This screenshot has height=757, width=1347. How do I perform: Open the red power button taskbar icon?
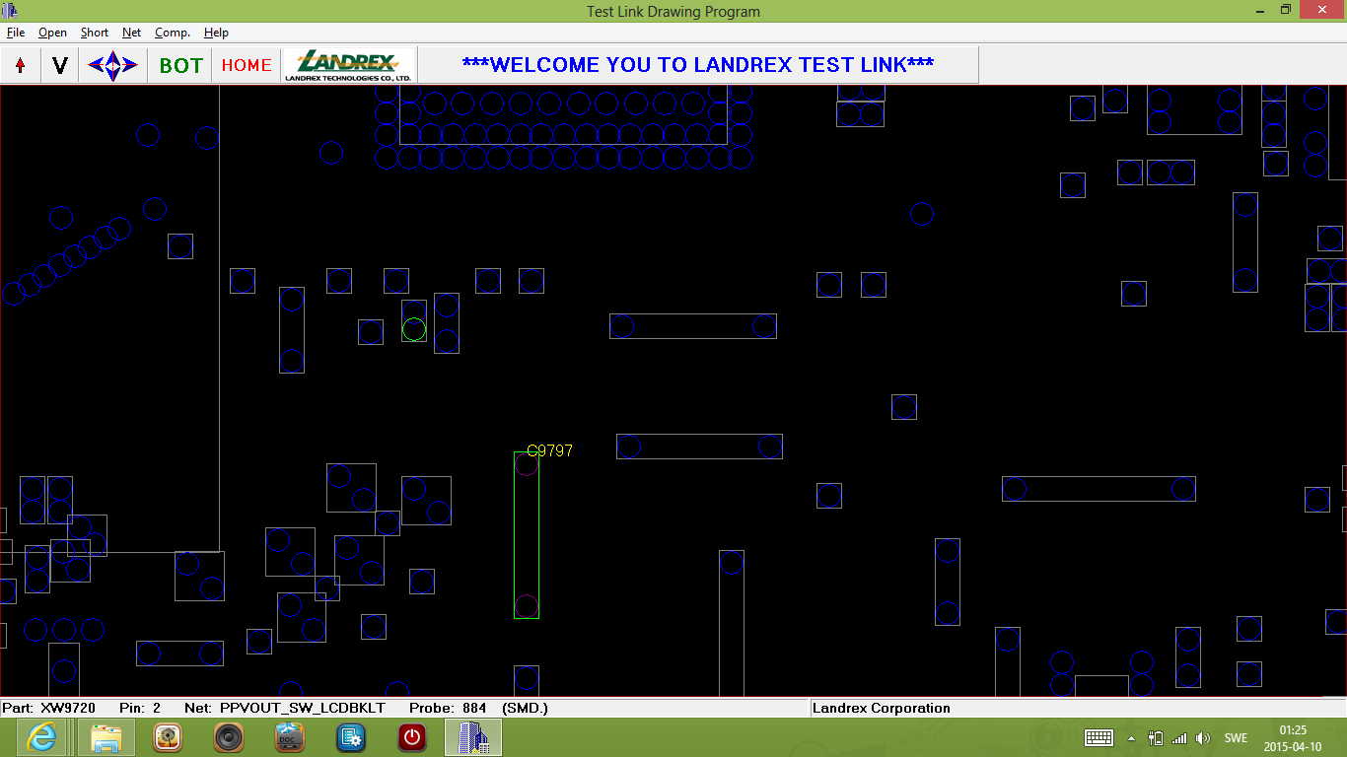[x=412, y=737]
